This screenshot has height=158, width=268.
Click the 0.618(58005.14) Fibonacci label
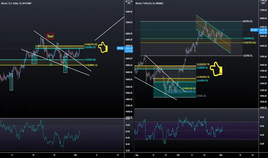[91, 65]
